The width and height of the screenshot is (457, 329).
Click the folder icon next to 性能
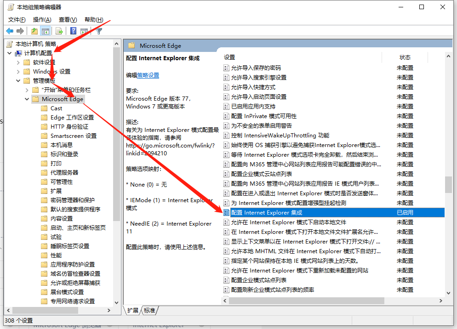[44, 255]
